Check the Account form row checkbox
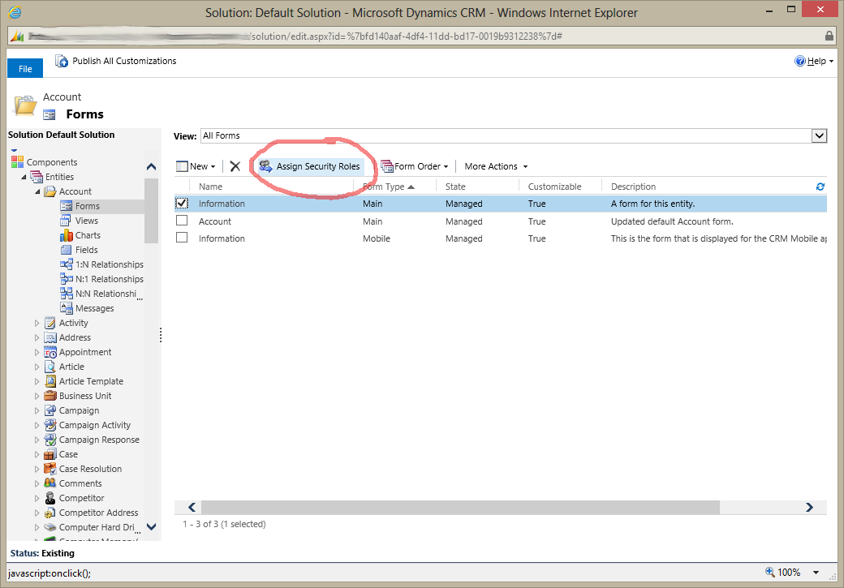The height and width of the screenshot is (588, 844). coord(182,221)
